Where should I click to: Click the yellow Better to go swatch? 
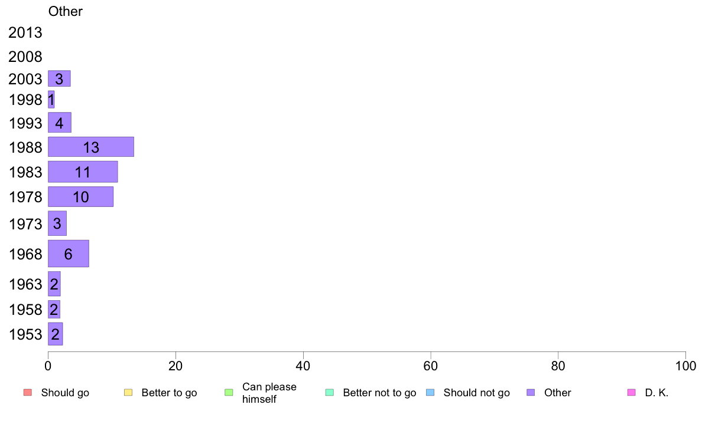[128, 393]
